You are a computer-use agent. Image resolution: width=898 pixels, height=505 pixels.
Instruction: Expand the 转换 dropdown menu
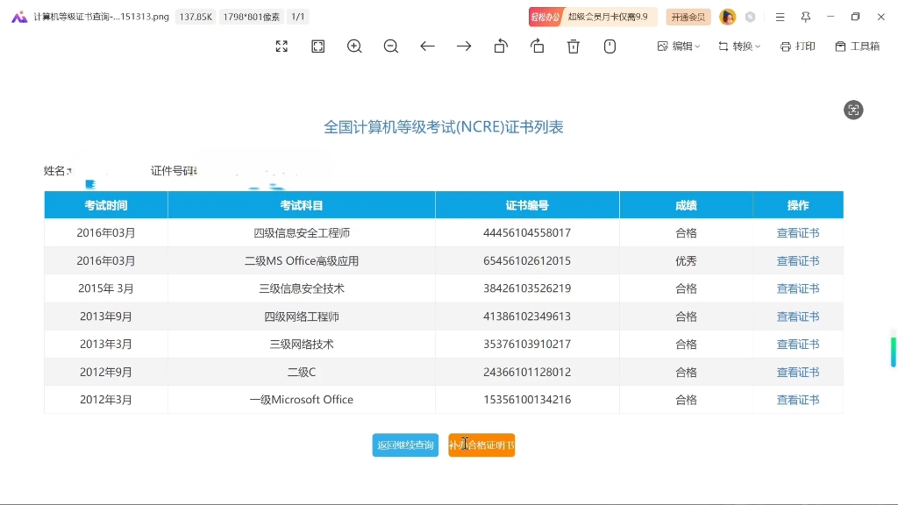point(739,46)
